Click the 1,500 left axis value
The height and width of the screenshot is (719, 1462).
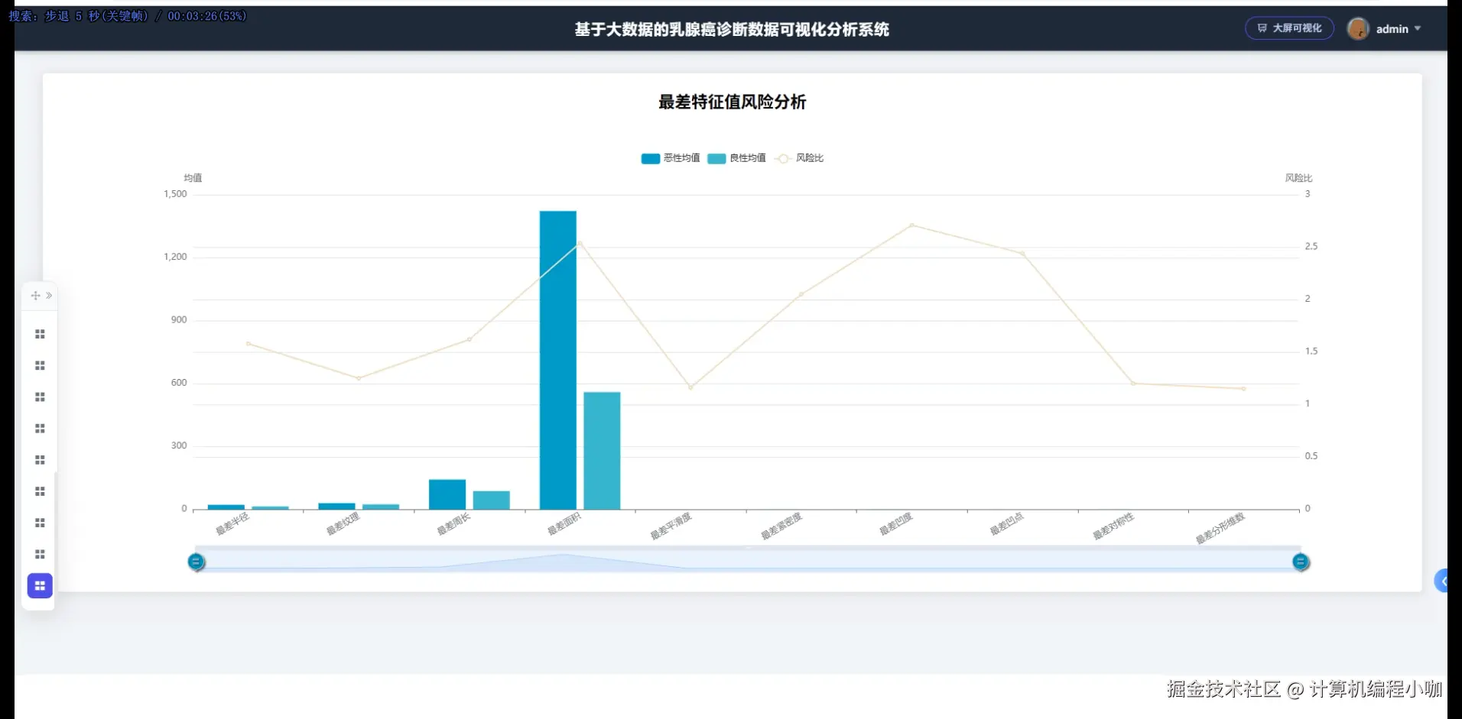point(175,194)
